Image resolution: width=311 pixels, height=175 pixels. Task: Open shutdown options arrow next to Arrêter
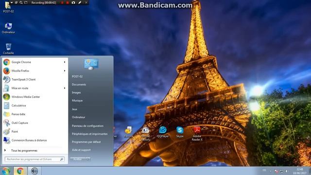(88, 159)
